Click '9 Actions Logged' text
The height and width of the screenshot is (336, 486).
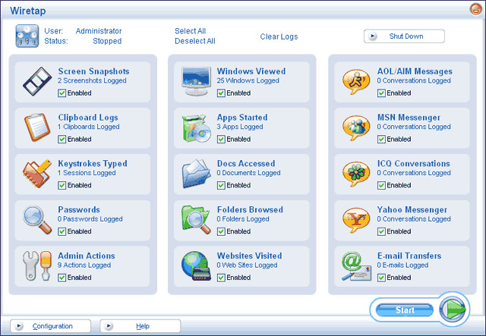click(x=84, y=265)
